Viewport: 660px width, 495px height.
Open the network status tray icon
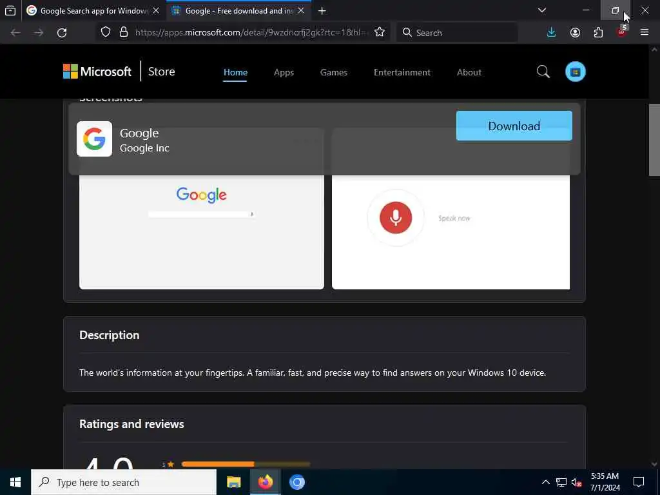tap(561, 482)
